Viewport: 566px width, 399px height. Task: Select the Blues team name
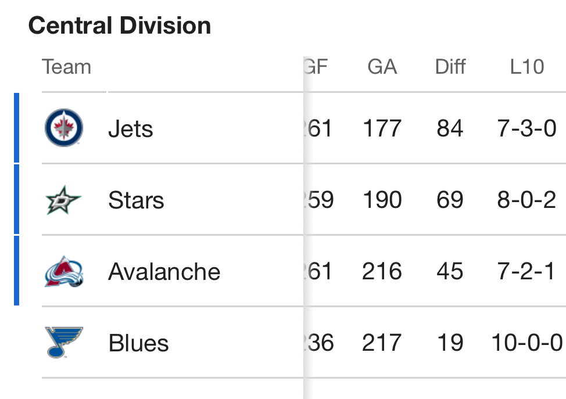[x=138, y=343]
